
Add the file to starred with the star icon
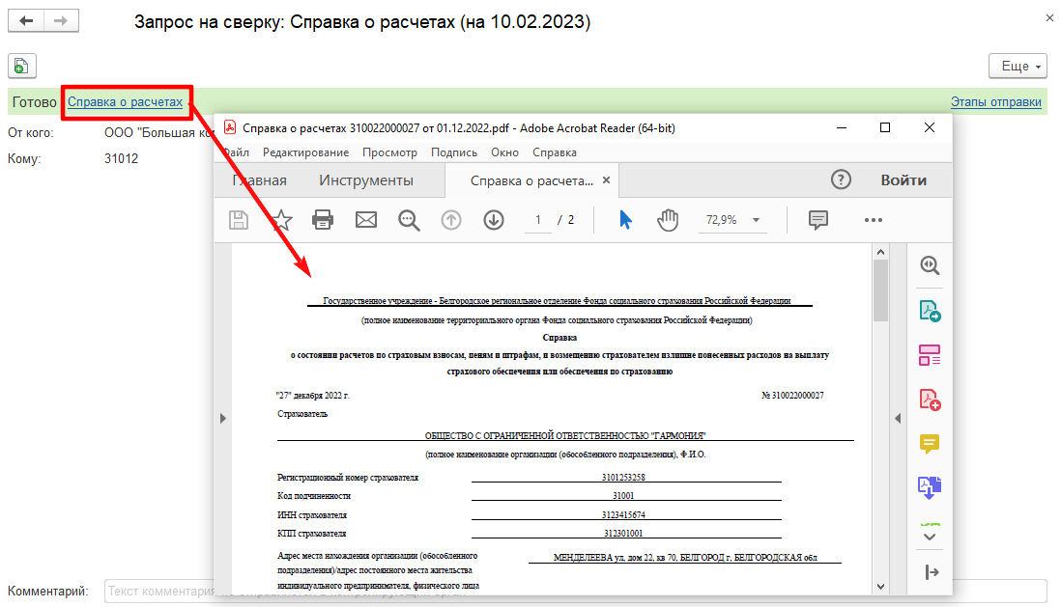(281, 220)
